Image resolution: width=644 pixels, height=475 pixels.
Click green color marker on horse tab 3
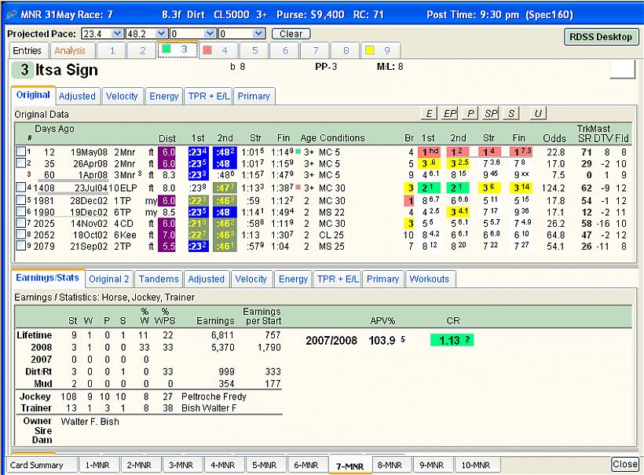[x=166, y=49]
